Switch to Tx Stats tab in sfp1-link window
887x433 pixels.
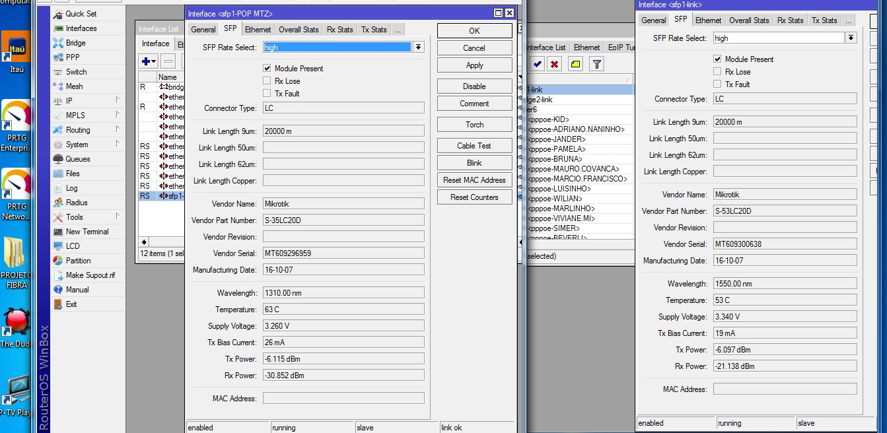825,20
